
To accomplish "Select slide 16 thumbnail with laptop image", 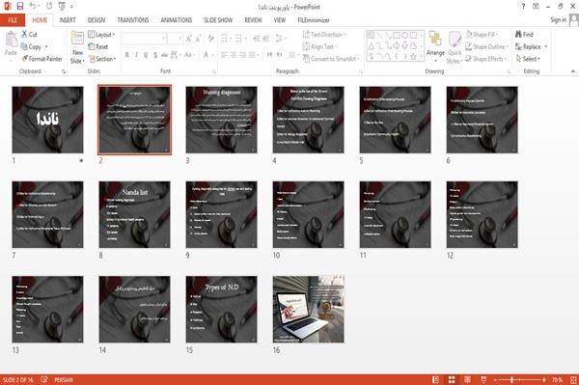I will tap(309, 310).
